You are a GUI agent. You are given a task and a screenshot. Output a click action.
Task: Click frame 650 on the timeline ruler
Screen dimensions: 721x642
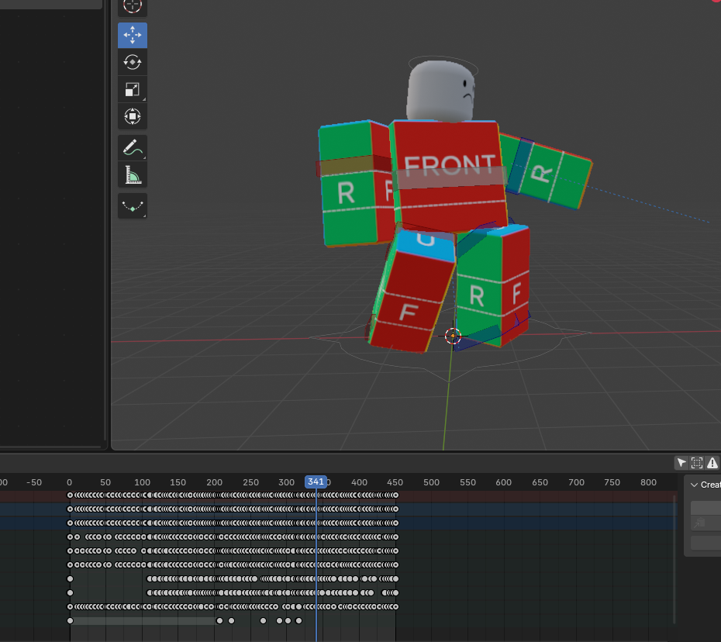tap(540, 482)
